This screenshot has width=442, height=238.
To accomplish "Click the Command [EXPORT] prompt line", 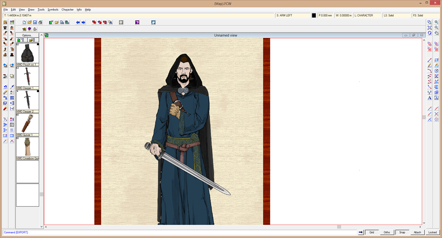I will pos(180,232).
